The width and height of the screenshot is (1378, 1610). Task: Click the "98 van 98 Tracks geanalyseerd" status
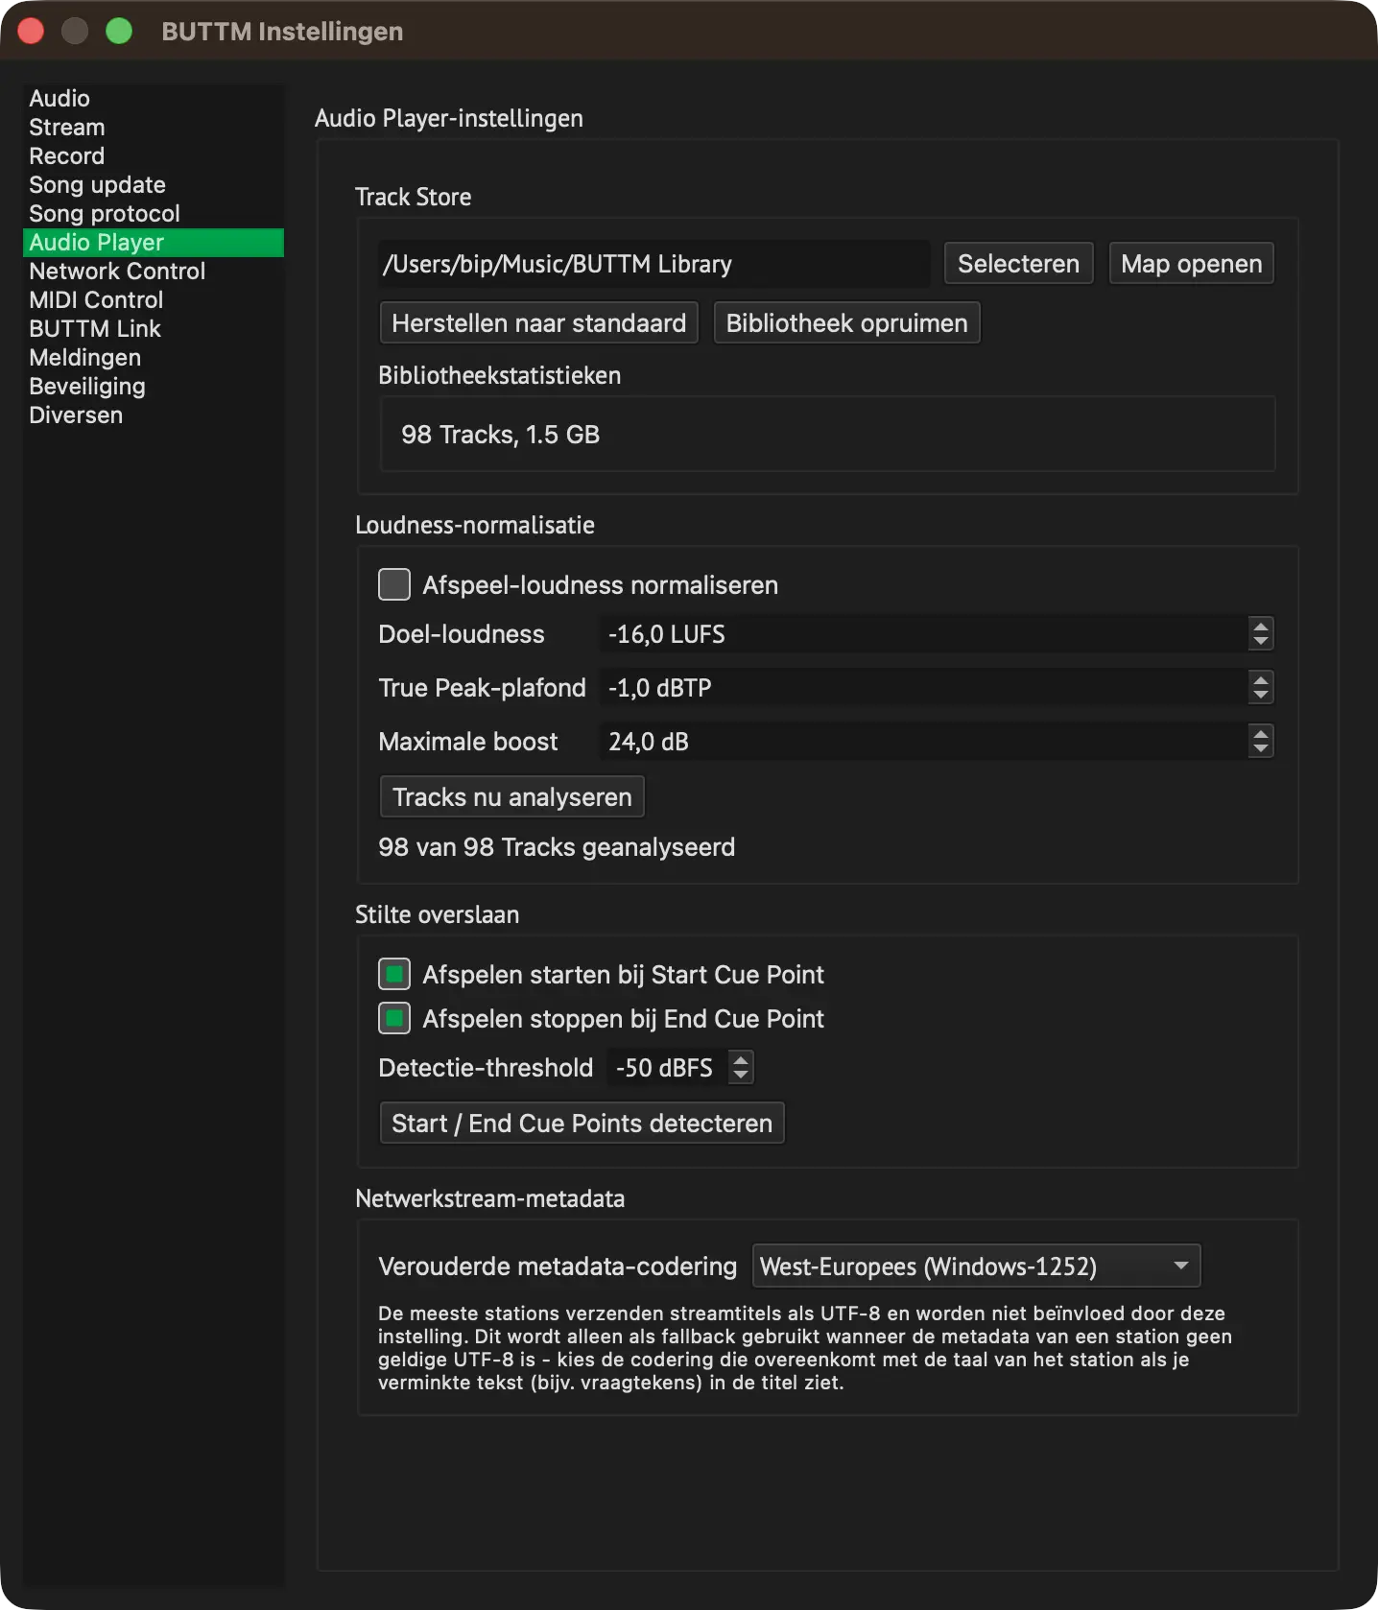coord(557,847)
